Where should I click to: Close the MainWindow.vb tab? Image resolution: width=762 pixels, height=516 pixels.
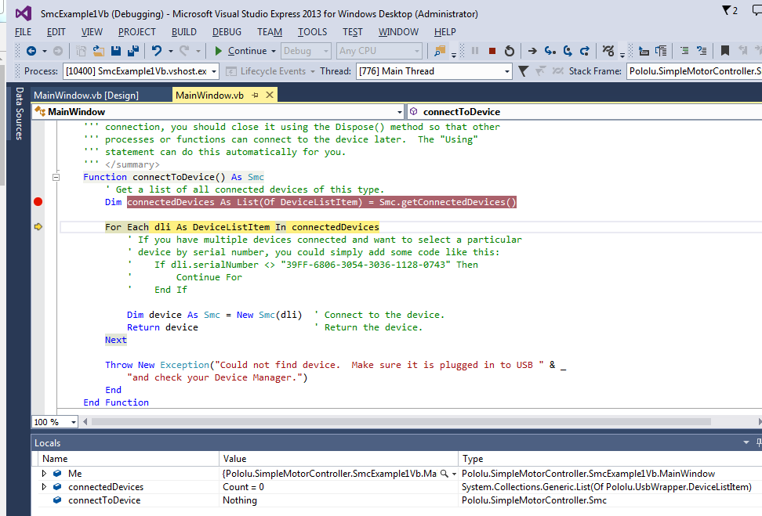tap(269, 95)
